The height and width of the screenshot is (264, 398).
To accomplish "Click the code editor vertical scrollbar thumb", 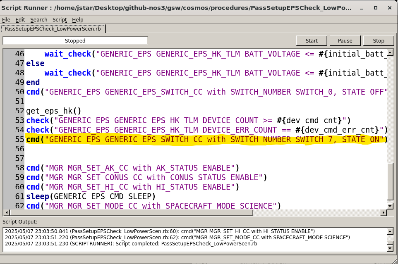I will [x=390, y=181].
